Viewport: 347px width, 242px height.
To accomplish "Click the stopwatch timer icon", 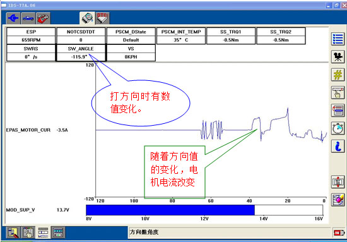I will pyautogui.click(x=338, y=128).
